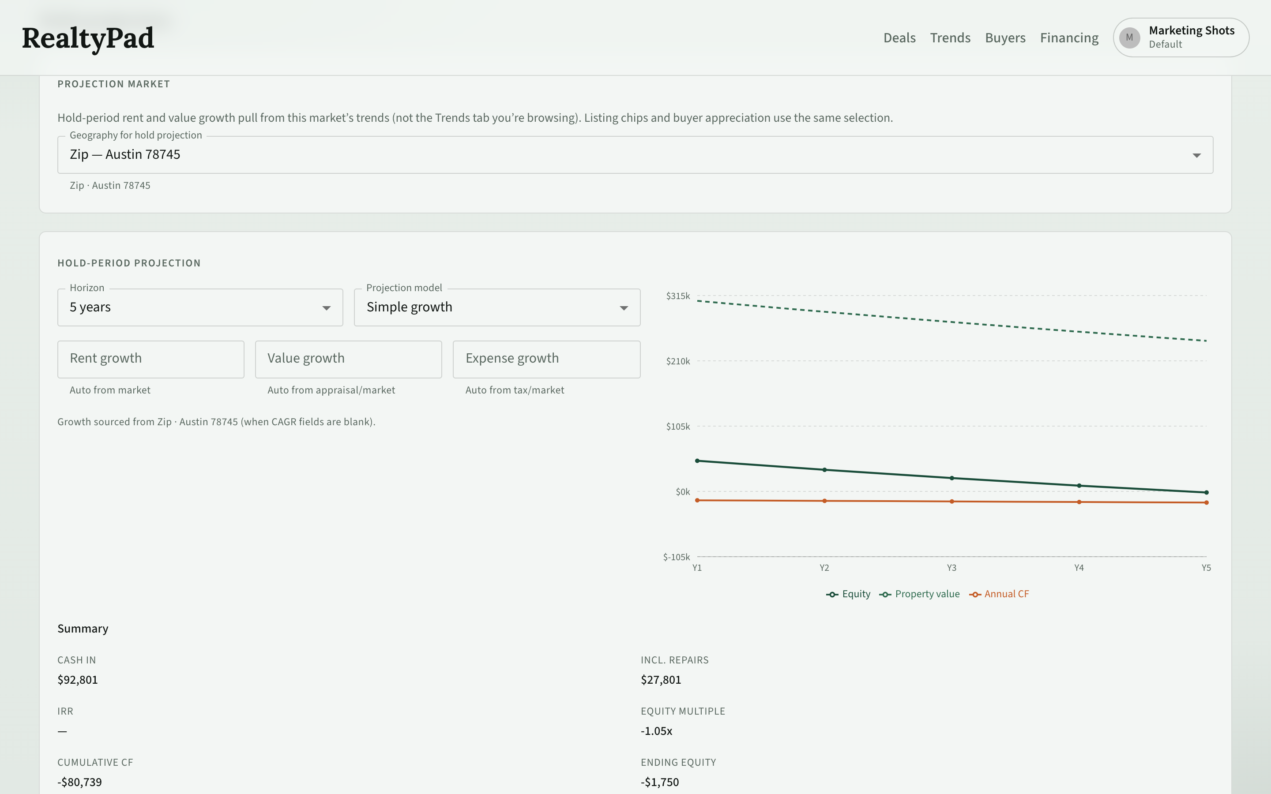Click the Ending Equity value -$1,750
Viewport: 1271px width, 794px height.
coord(660,782)
